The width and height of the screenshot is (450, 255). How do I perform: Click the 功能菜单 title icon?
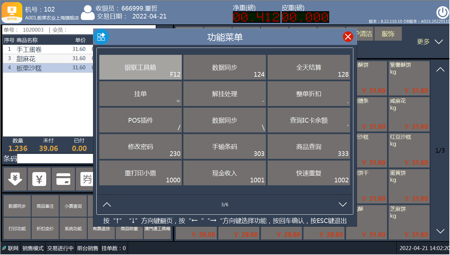coord(101,37)
